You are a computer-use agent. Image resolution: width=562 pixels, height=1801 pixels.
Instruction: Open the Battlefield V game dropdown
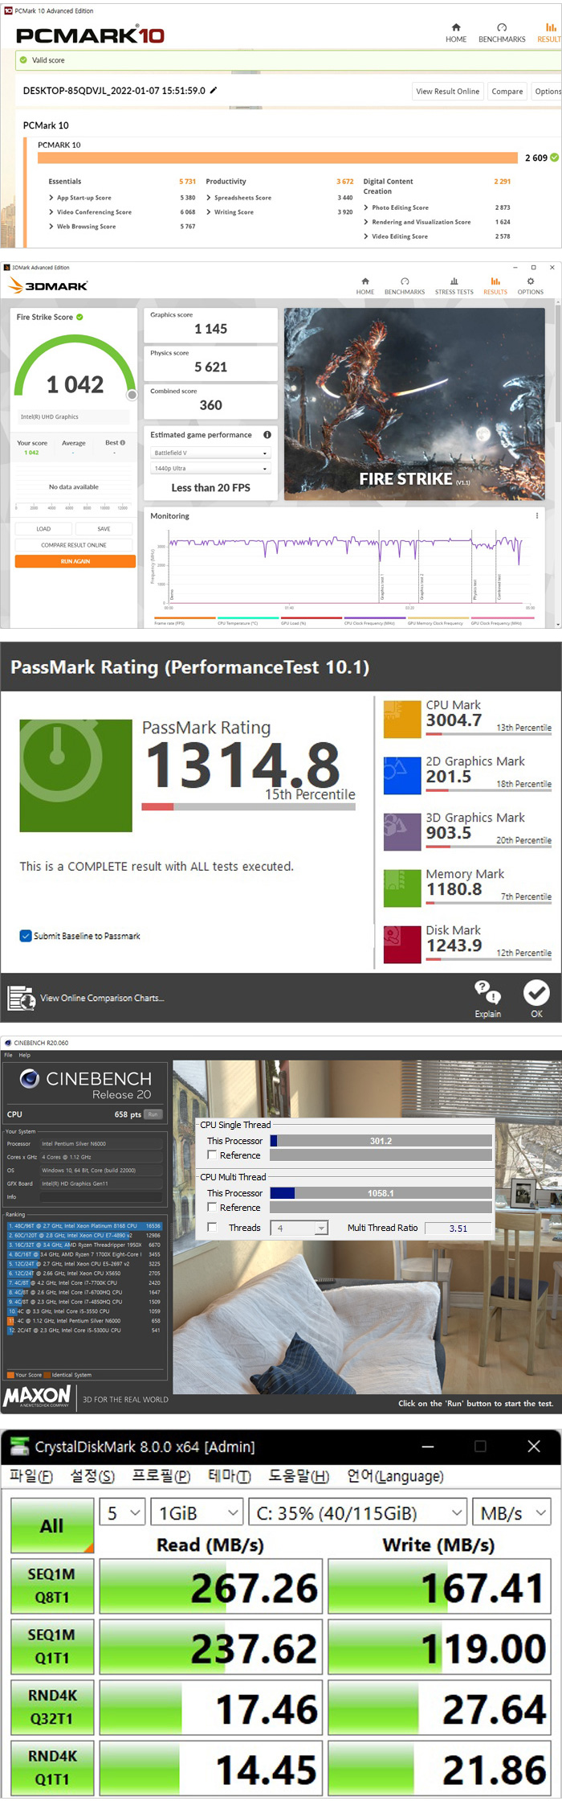pos(211,453)
